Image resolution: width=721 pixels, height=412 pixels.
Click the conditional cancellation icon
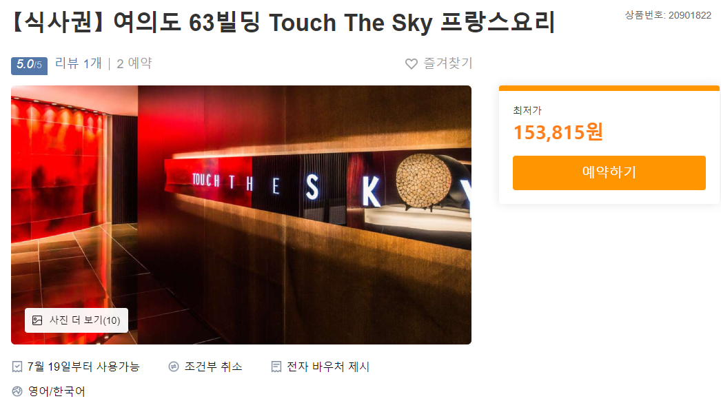[x=173, y=367]
